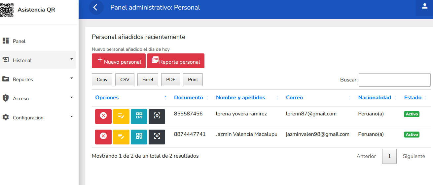The height and width of the screenshot is (185, 433).
Task: Show QR code for lorena yovera ramirez
Action: (x=139, y=116)
